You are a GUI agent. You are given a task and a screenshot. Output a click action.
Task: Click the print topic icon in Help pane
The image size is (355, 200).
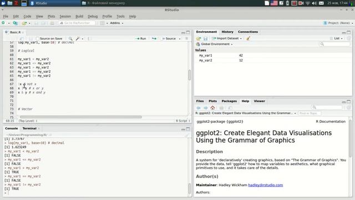click(221, 108)
